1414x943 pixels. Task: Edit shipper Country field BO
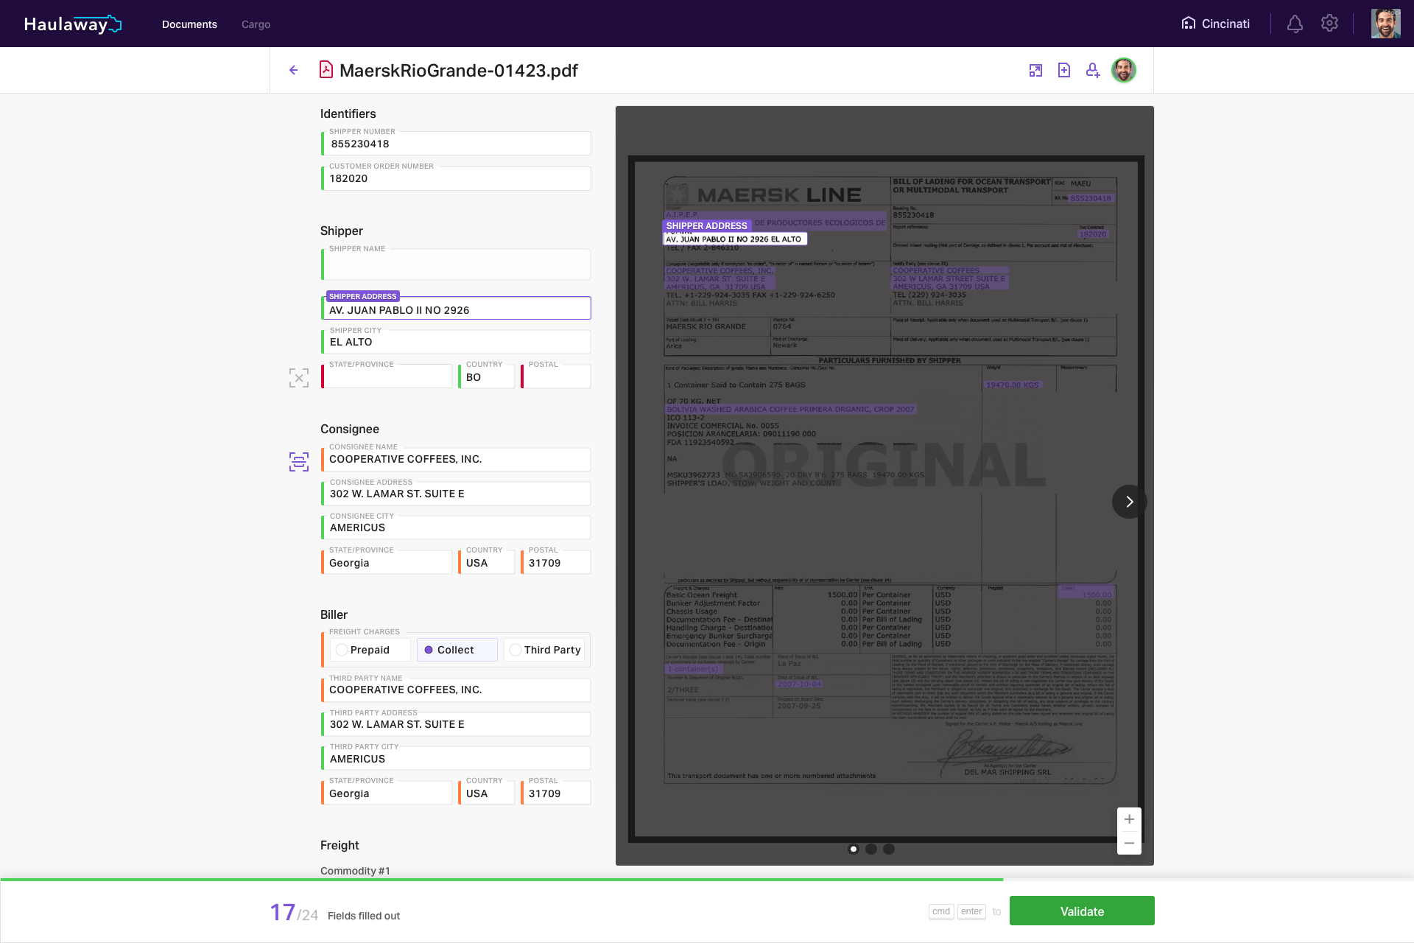pyautogui.click(x=487, y=376)
